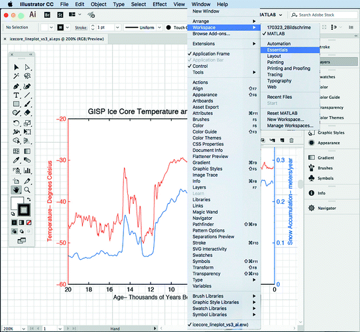
Task: Open the Navigator panel icon
Action: [312, 208]
